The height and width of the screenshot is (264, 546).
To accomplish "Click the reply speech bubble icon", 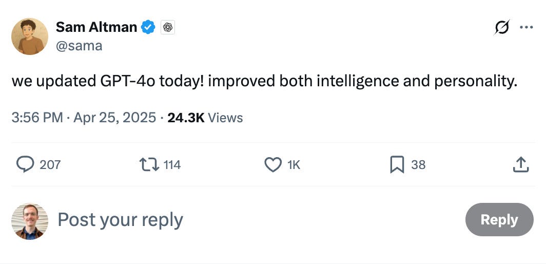I will coord(25,164).
